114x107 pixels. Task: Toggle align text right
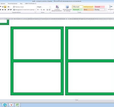[5, 10]
